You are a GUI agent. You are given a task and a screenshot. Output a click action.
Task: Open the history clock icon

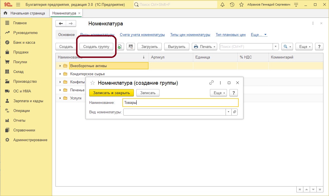point(232,5)
